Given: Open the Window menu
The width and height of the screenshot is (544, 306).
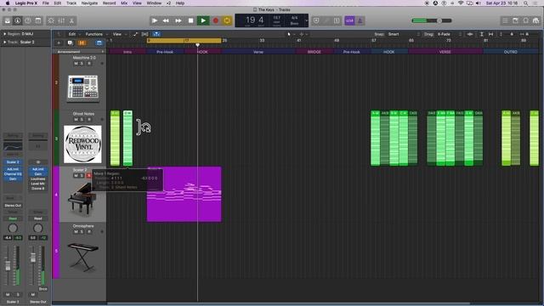Looking at the screenshot, I should pyautogui.click(x=154, y=3).
